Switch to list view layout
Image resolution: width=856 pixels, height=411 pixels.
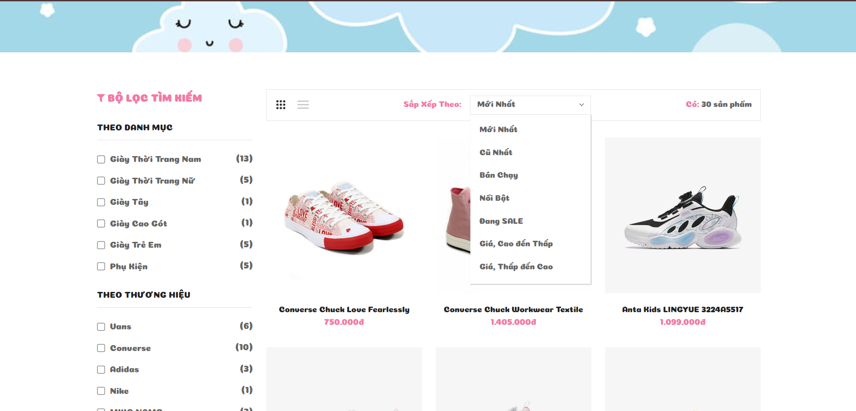point(303,105)
